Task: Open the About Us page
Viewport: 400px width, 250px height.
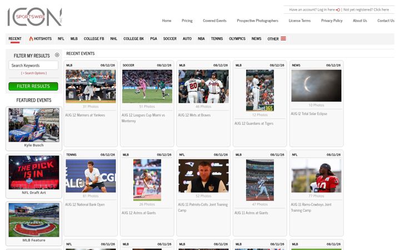Action: coord(359,21)
